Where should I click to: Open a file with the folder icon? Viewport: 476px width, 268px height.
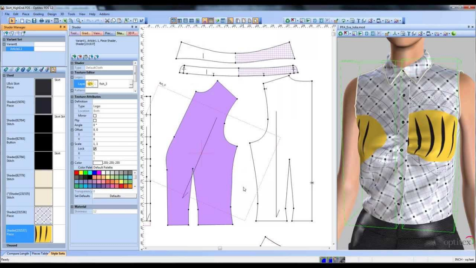[28, 20]
